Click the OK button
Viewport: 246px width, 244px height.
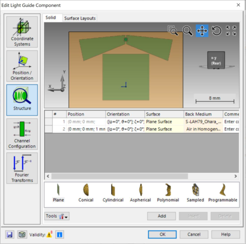point(162,234)
